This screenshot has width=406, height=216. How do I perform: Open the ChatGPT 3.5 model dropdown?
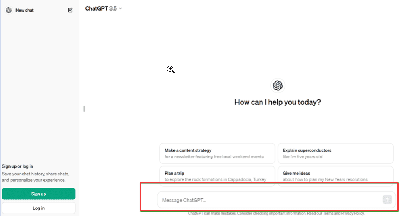pos(103,8)
